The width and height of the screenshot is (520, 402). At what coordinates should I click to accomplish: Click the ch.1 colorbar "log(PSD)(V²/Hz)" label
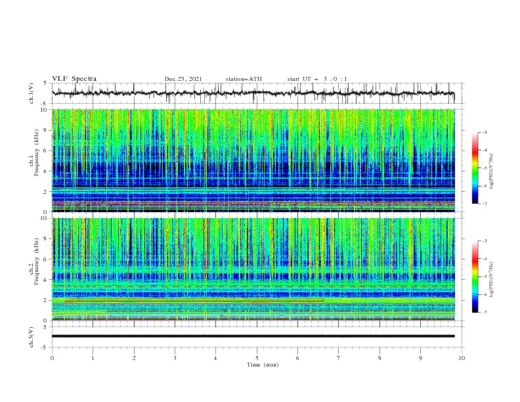[492, 171]
